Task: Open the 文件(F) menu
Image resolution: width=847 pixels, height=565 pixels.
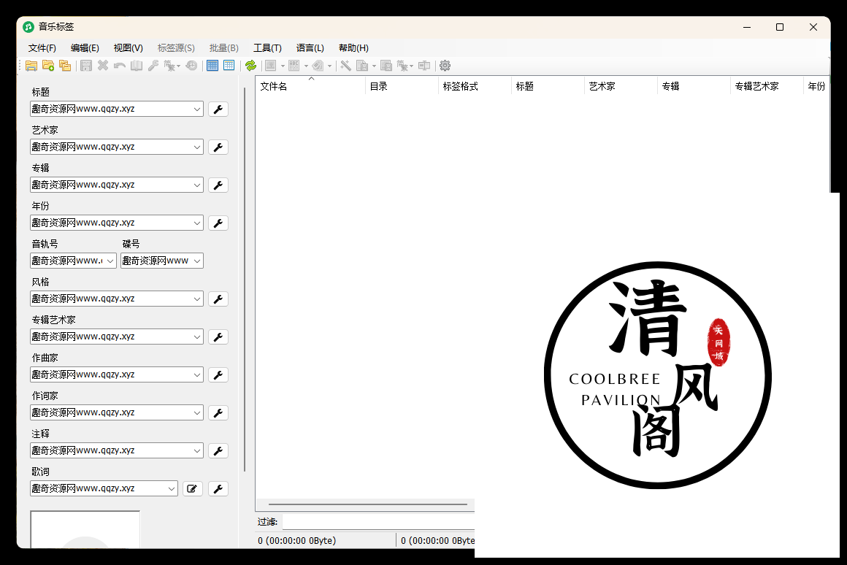Action: tap(42, 48)
